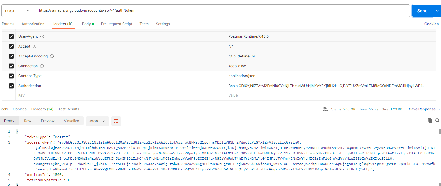This screenshot has width=441, height=186.
Task: Open the Pre-request Script tab
Action: (117, 24)
